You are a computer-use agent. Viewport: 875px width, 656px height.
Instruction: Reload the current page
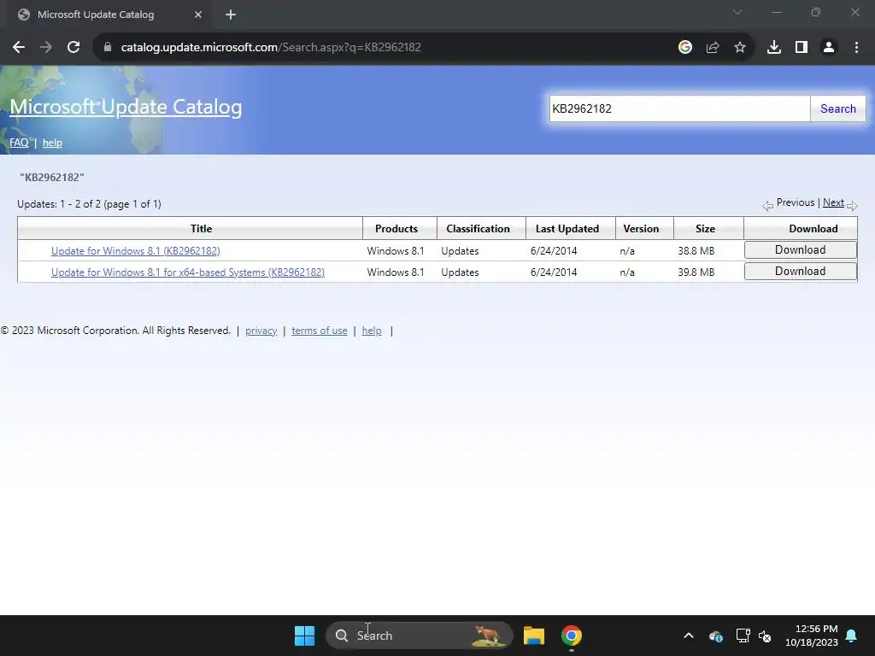click(x=73, y=48)
